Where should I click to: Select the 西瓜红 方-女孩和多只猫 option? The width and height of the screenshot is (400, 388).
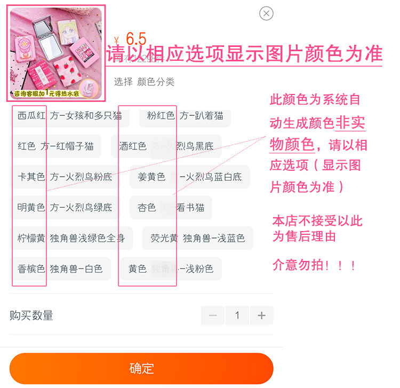point(70,116)
